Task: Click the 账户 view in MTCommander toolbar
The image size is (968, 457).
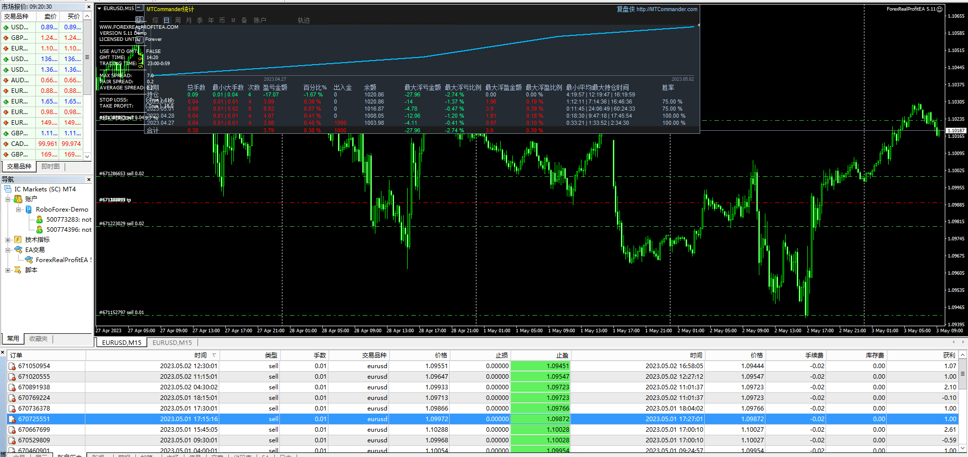Action: [x=260, y=20]
